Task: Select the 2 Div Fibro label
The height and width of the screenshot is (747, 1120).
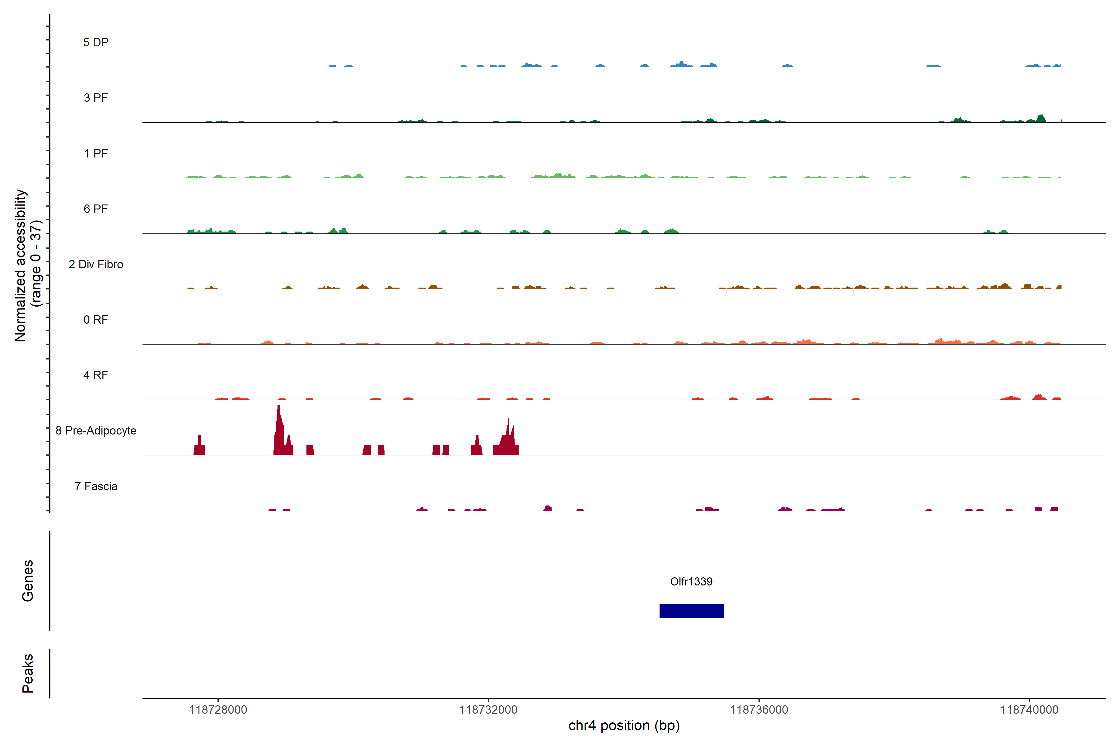Action: click(96, 264)
